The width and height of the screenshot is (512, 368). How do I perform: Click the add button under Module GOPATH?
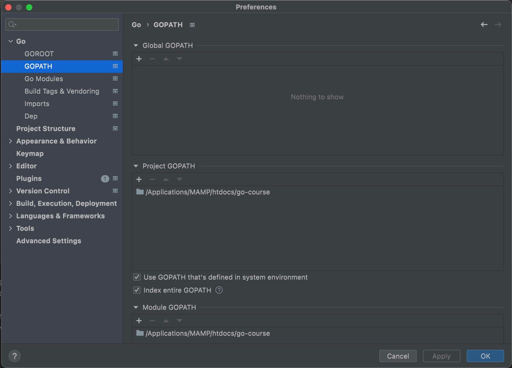pos(139,320)
